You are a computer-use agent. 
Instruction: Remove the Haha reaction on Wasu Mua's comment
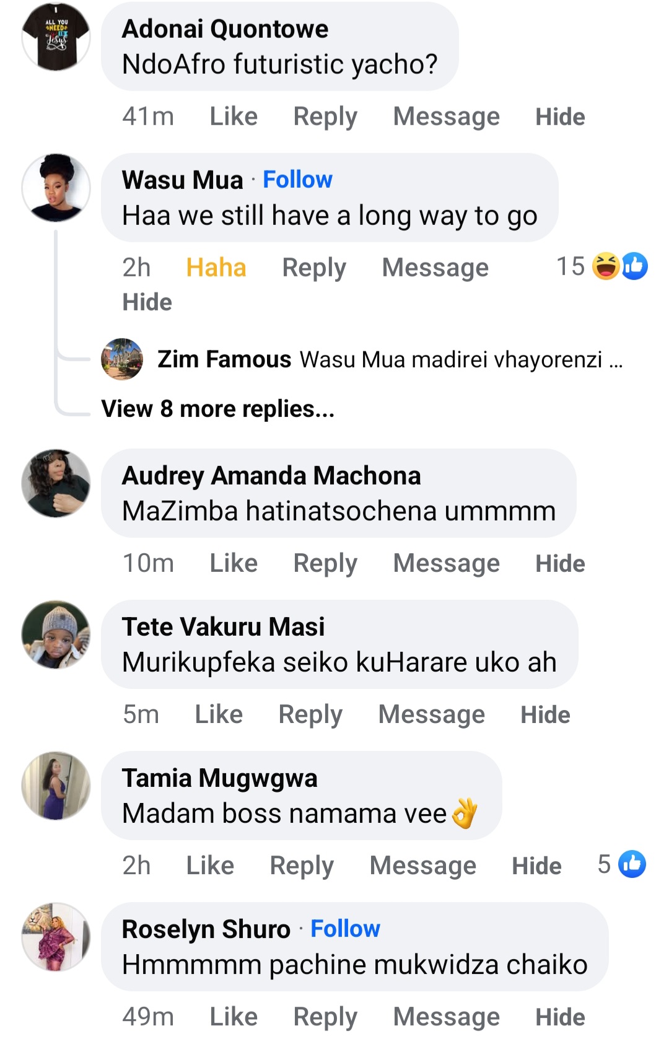[x=216, y=268]
